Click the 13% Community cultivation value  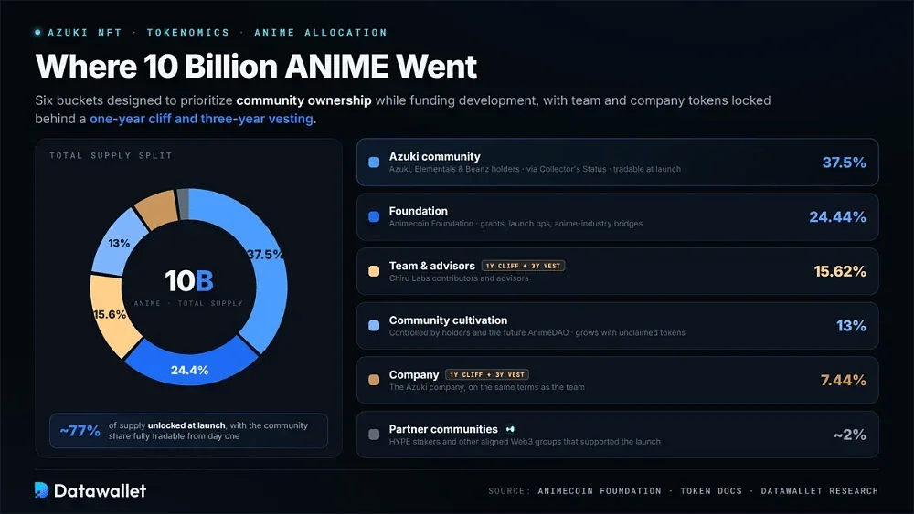coord(851,326)
